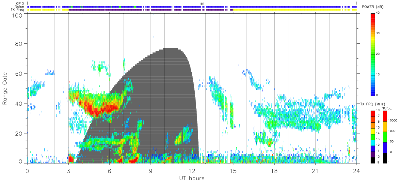This screenshot has width=401, height=185.
Task: Click the CPID value 151
Action: click(x=202, y=4)
